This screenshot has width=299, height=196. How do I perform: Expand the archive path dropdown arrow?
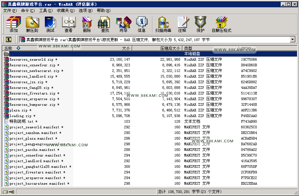292,39
